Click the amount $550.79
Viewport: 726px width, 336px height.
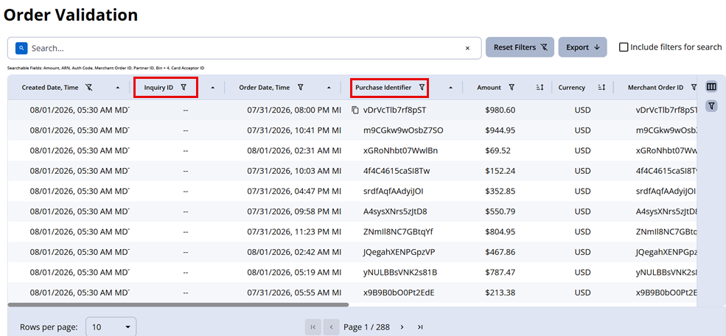coord(500,212)
